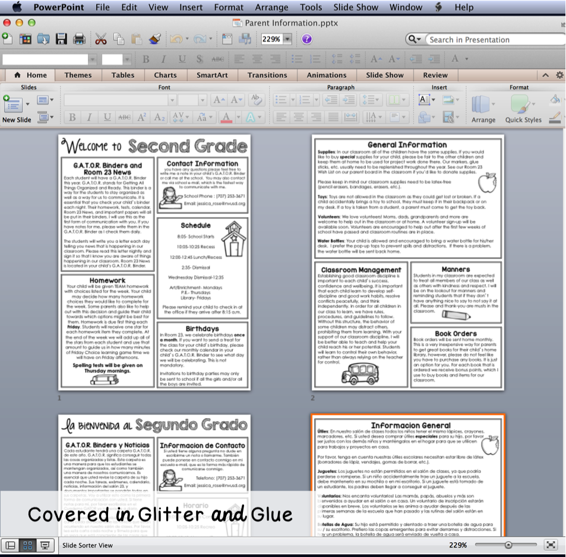The image size is (566, 557).
Task: Switch to the SmartArt tab
Action: 212,75
